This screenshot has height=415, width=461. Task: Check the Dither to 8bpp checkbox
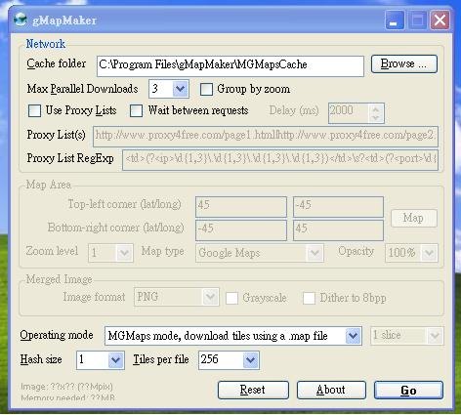309,298
